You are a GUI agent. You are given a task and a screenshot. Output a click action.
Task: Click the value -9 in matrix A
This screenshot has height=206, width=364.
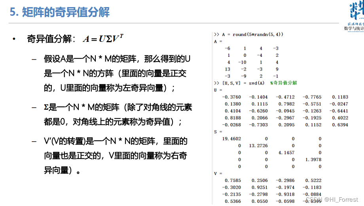click(243, 76)
